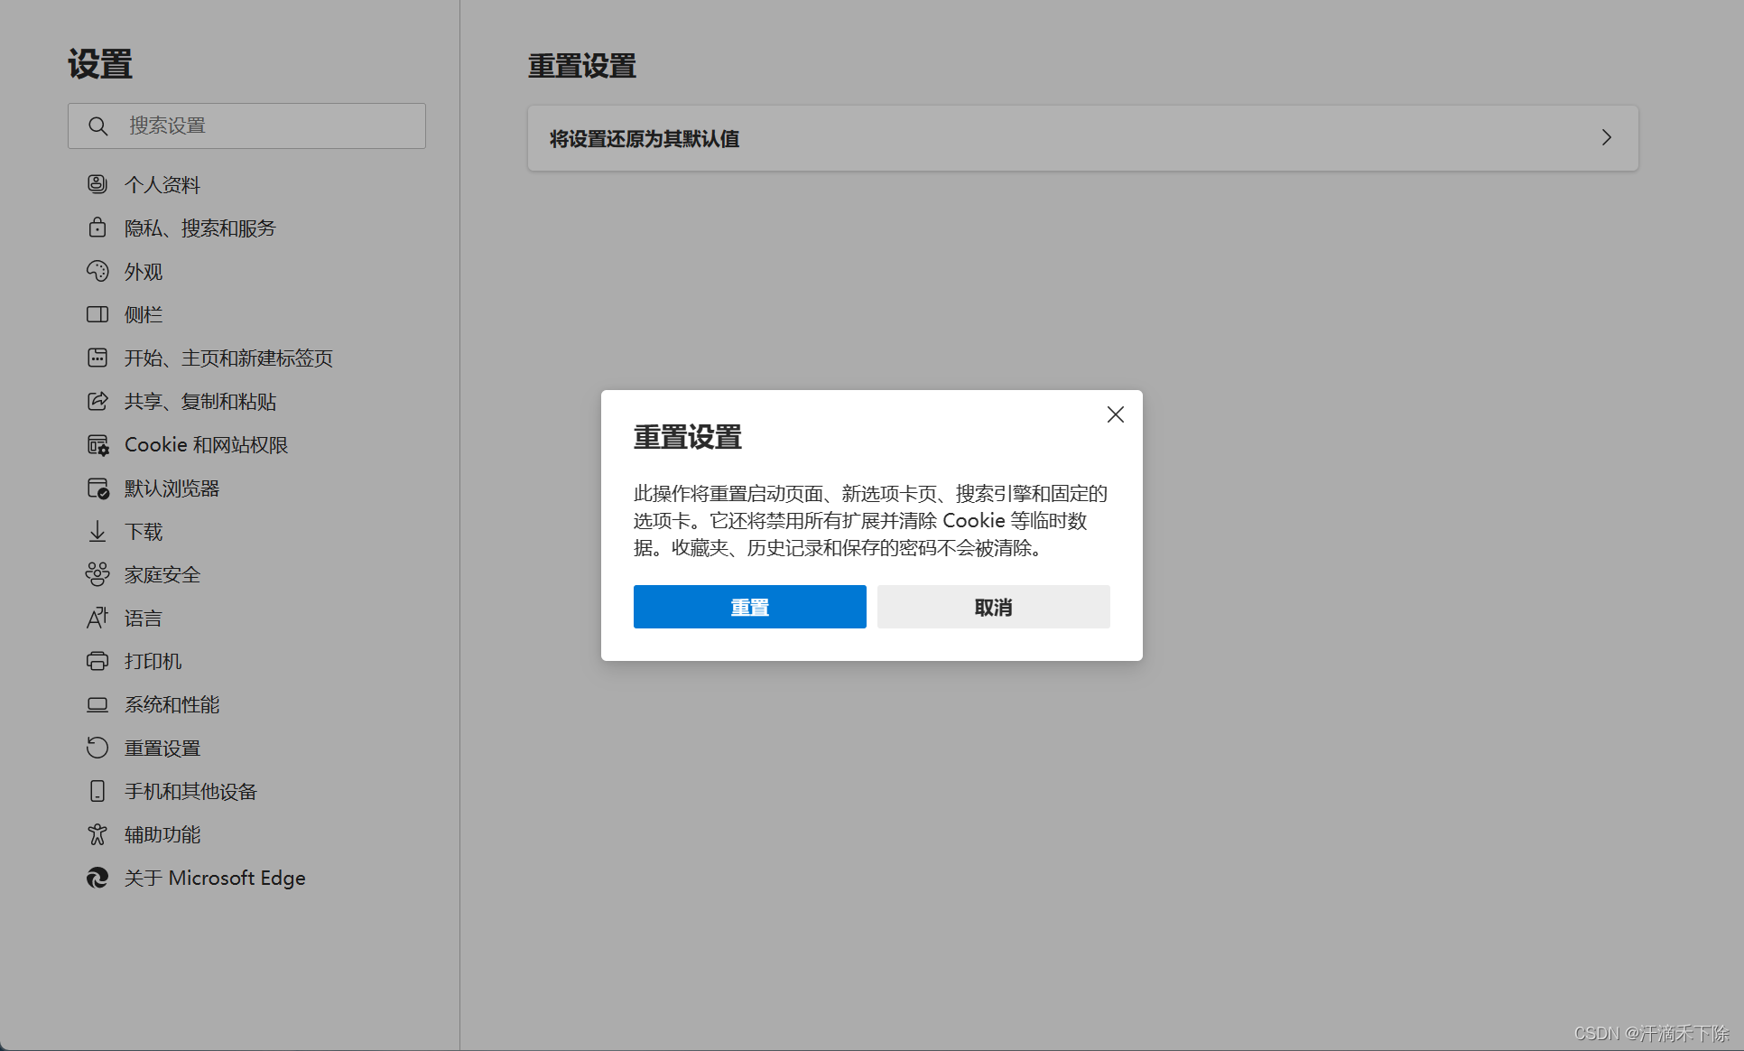Click the family safety (家庭安全) icon
The height and width of the screenshot is (1051, 1744).
tap(97, 574)
